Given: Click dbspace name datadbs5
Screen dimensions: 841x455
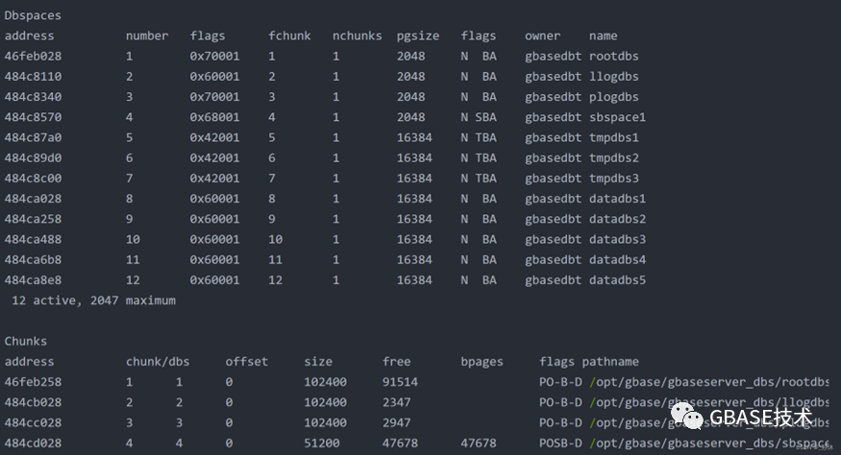Looking at the screenshot, I should (x=617, y=280).
